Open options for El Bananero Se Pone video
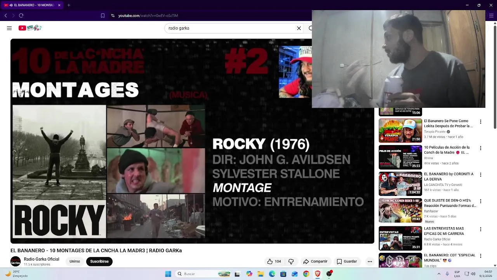The height and width of the screenshot is (280, 497). coord(481,122)
